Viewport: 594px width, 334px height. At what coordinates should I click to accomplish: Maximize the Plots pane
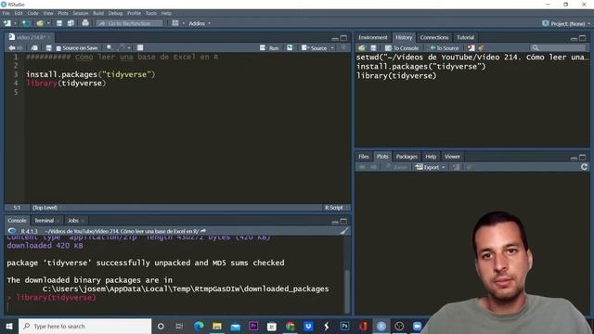tap(583, 157)
